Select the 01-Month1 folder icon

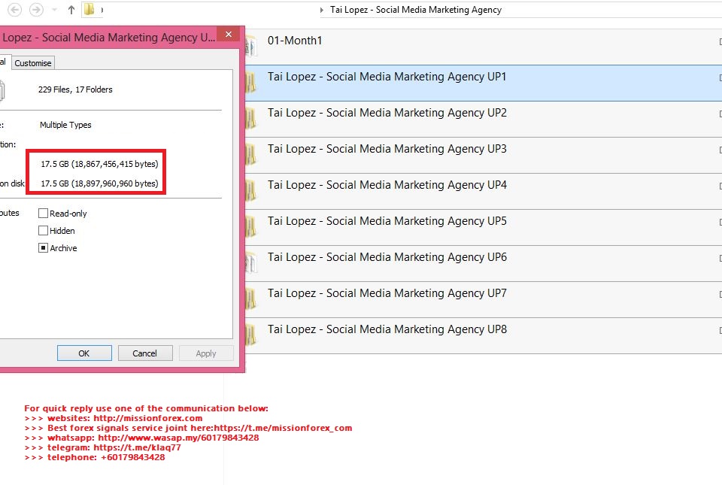pos(250,47)
